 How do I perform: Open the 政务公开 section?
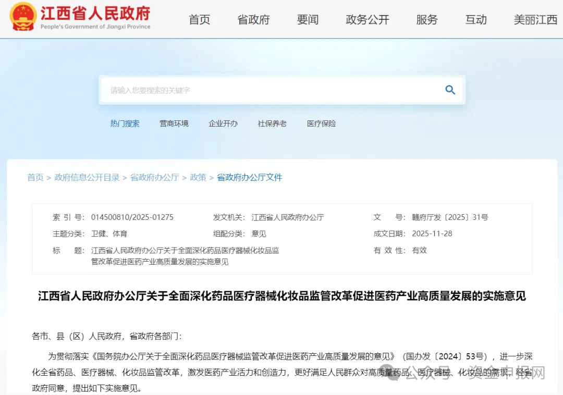pyautogui.click(x=368, y=19)
